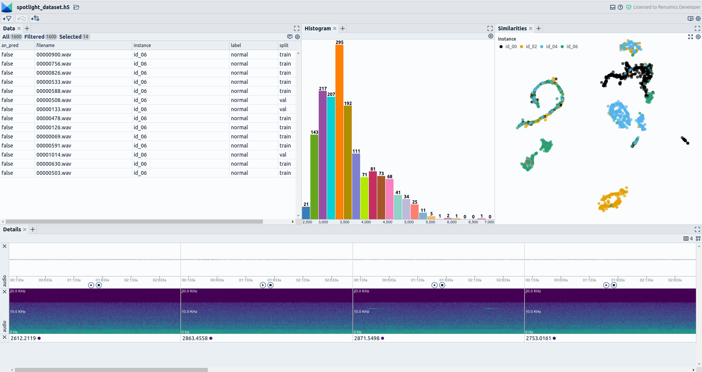Add a tab next to Data
Viewport: 702px width, 372px height.
click(x=27, y=28)
